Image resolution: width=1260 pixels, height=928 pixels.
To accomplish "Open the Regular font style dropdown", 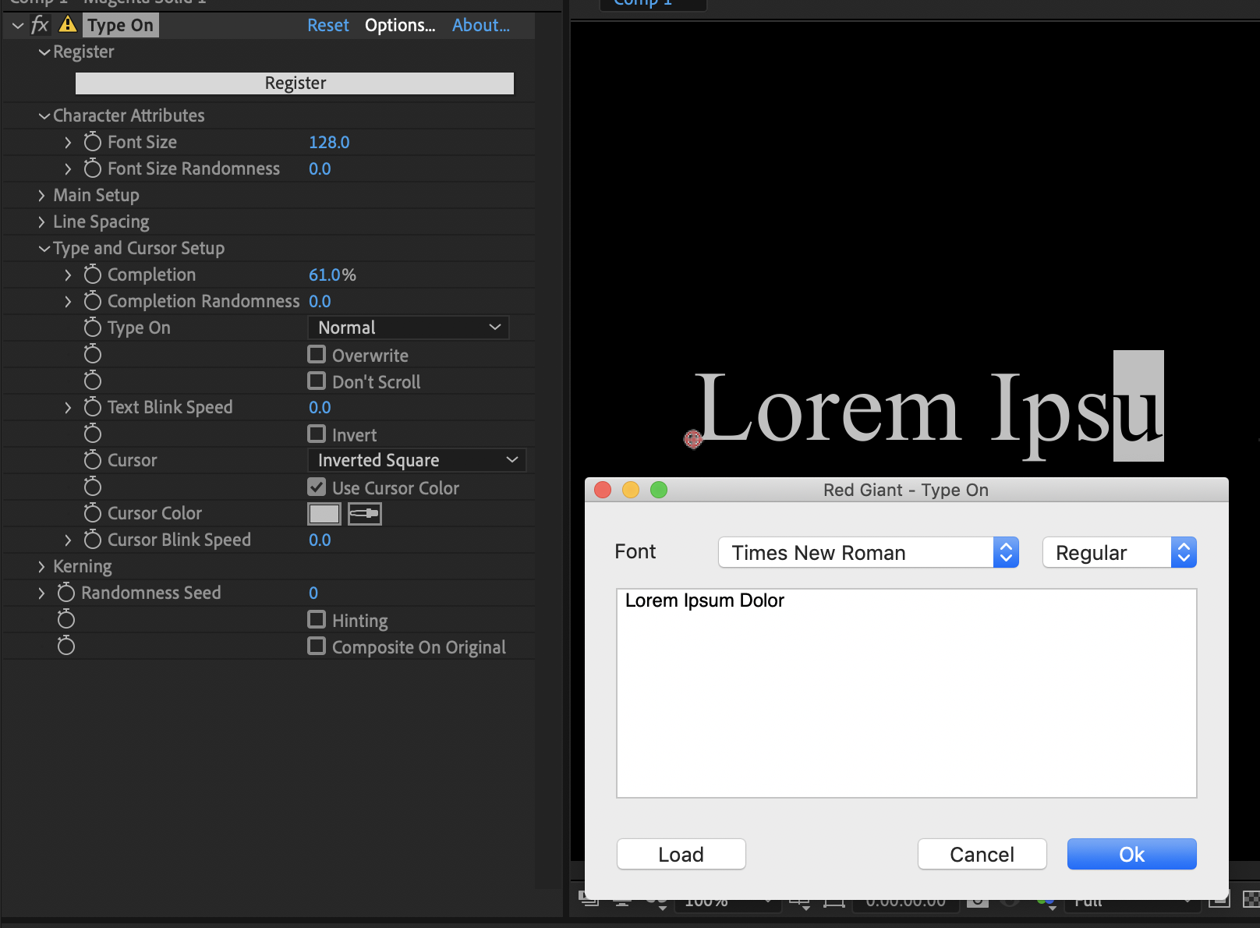I will click(x=1120, y=552).
